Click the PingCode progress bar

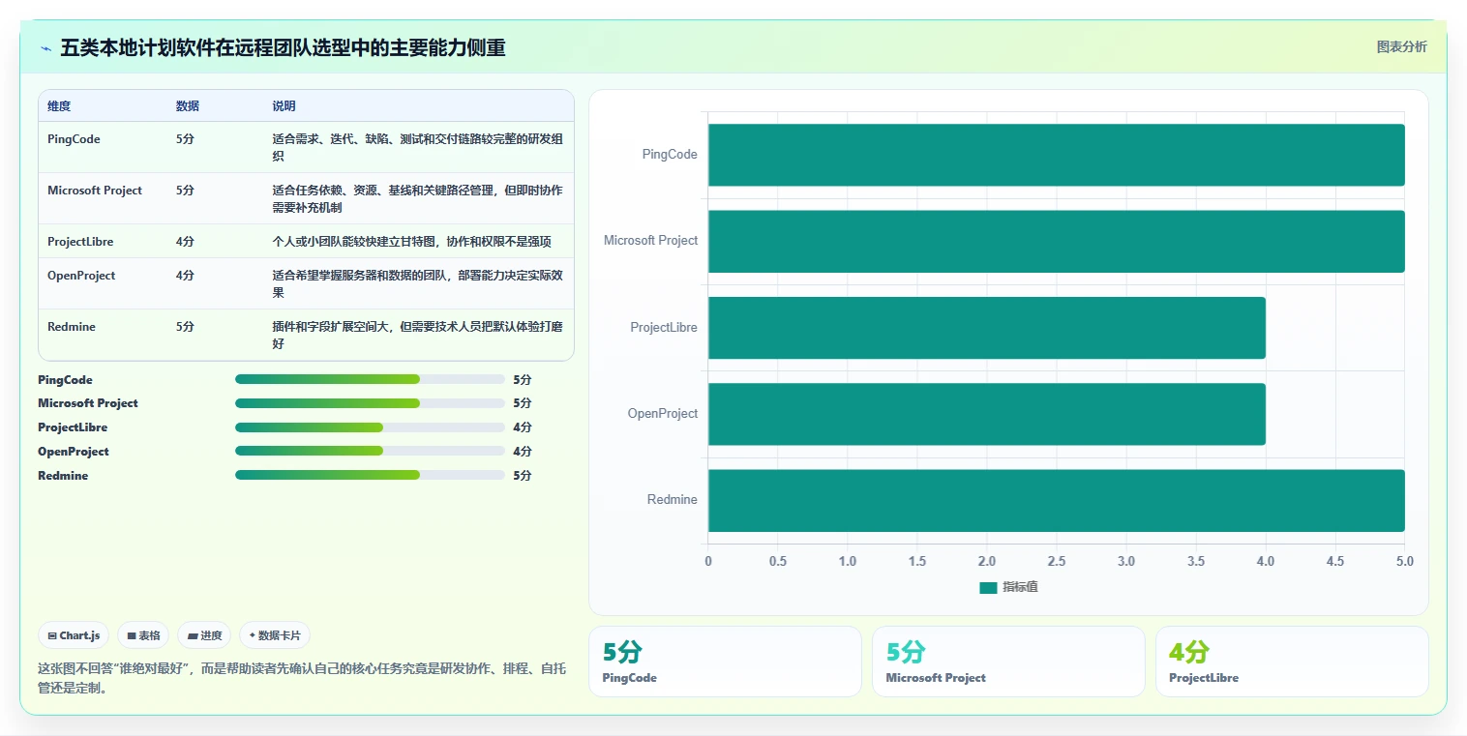pyautogui.click(x=370, y=379)
